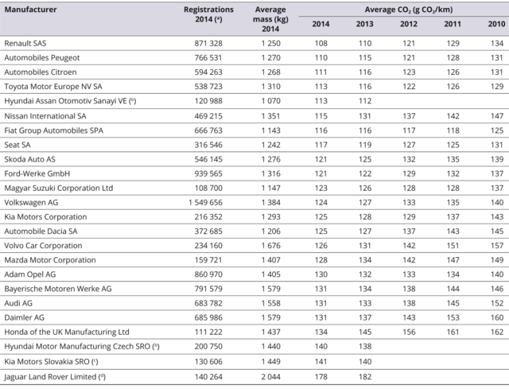Click Fiat 2011 CO2 value 118
Image resolution: width=509 pixels, height=389 pixels.
tap(453, 130)
